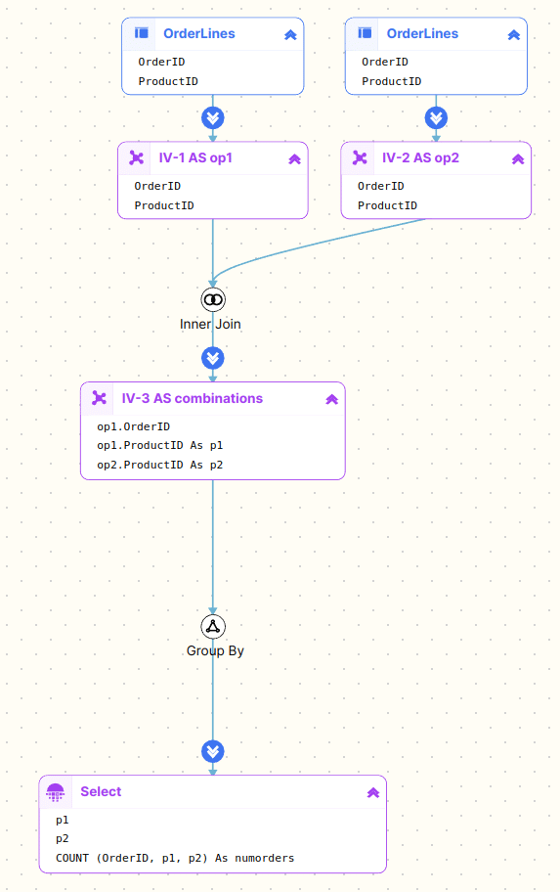Click the IV-2 AS op2 view icon

360,157
